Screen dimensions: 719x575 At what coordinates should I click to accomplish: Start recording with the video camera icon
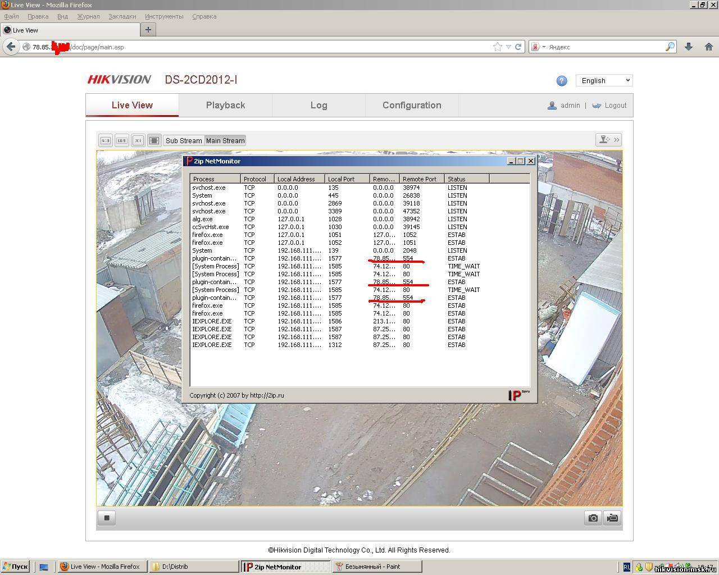tap(612, 518)
